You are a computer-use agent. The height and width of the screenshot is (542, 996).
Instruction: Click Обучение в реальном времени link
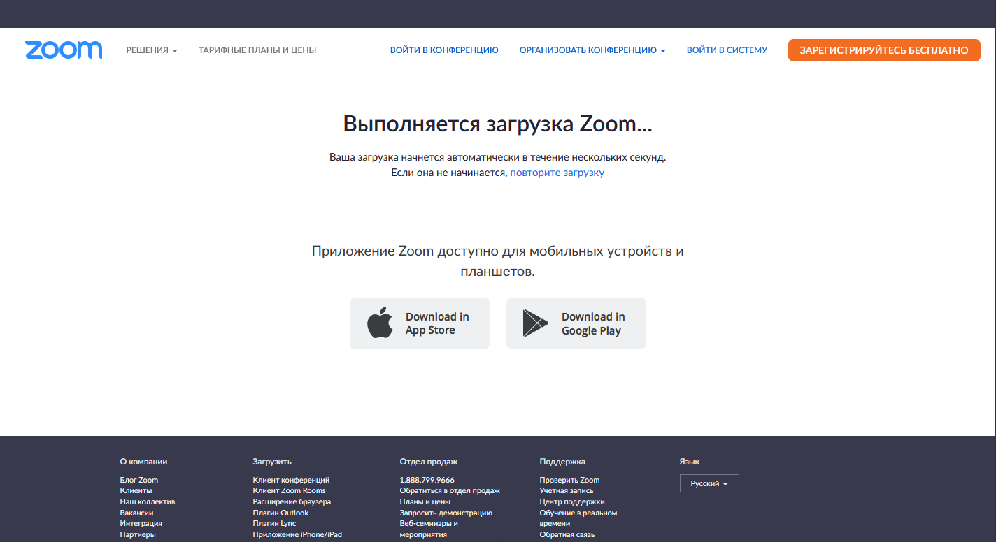click(x=578, y=518)
